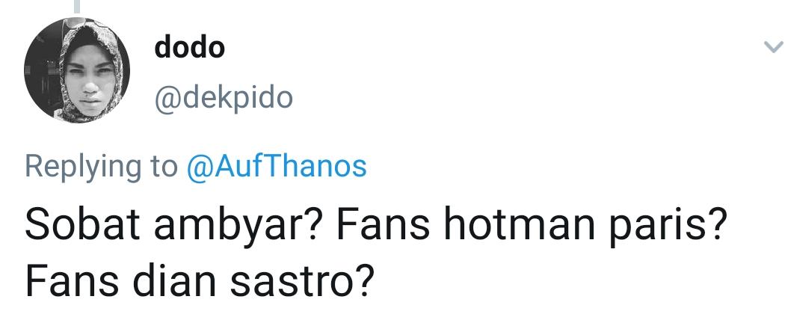Click the thread connector line above avatar
The height and width of the screenshot is (323, 785).
tap(78, 7)
